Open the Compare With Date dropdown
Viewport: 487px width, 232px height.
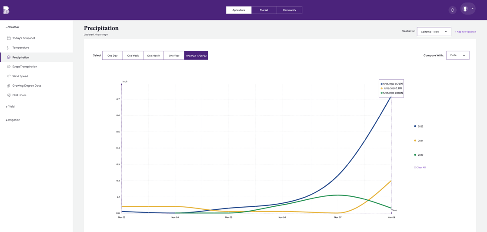click(457, 55)
